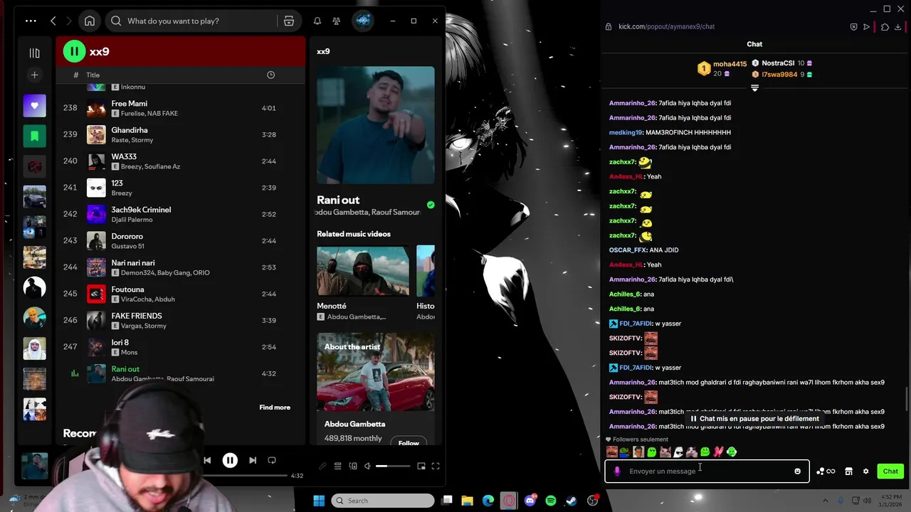Send message with green Chat button
The width and height of the screenshot is (911, 512).
(890, 471)
